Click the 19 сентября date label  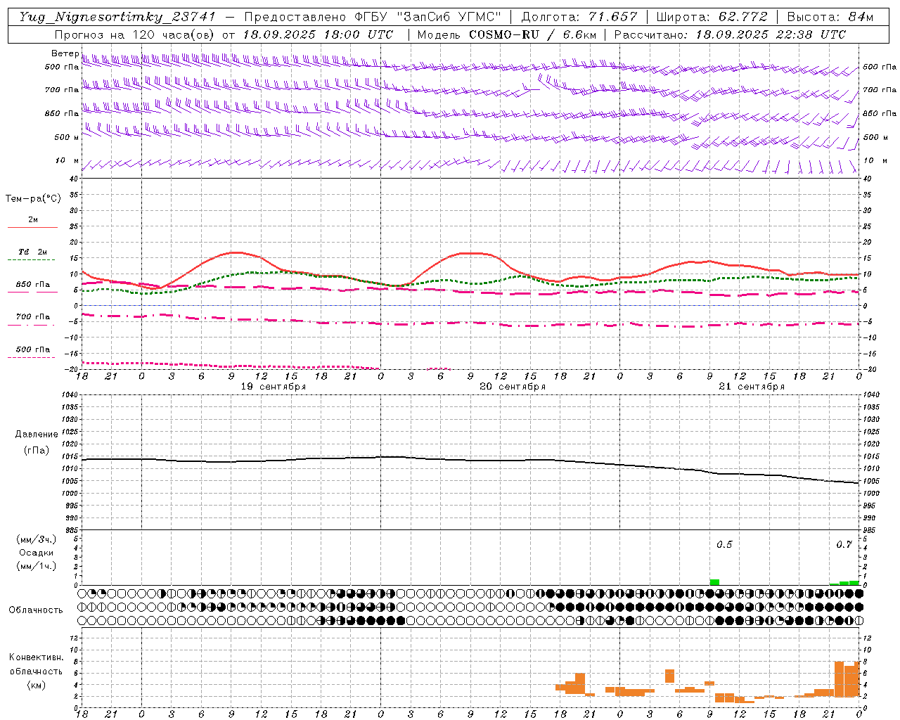coord(273,386)
